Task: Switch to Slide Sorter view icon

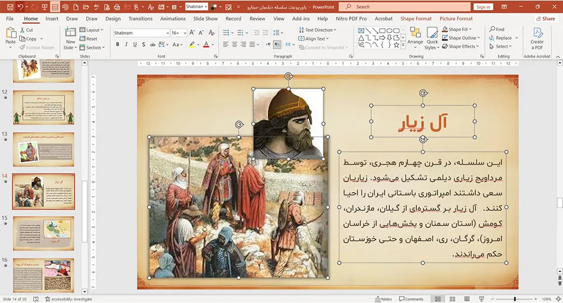Action: click(452, 299)
